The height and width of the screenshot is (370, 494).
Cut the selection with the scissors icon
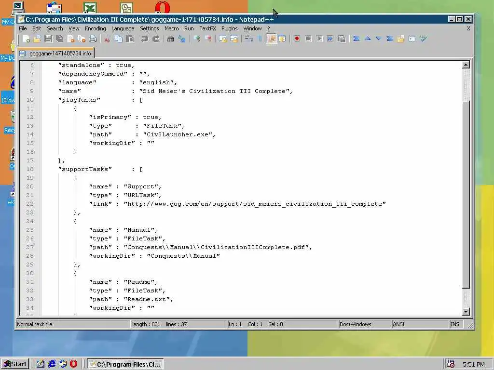107,39
